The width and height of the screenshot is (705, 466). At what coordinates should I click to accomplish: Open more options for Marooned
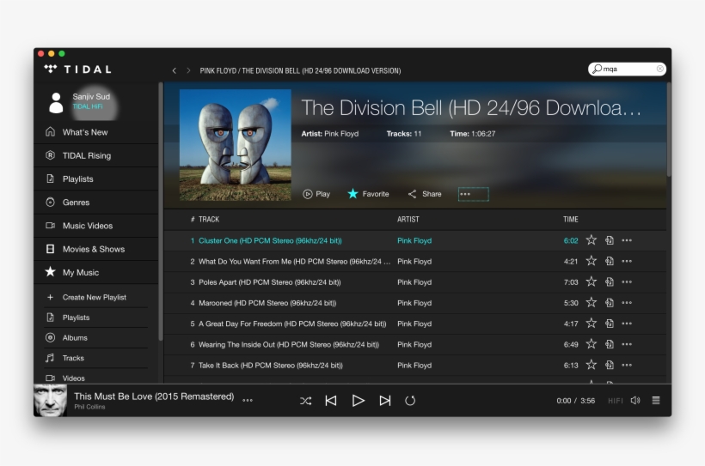pos(627,303)
